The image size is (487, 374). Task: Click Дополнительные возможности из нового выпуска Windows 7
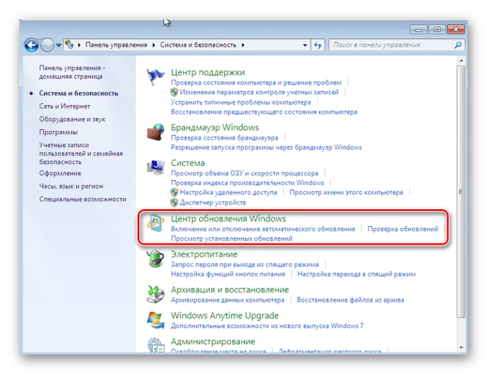tap(267, 326)
